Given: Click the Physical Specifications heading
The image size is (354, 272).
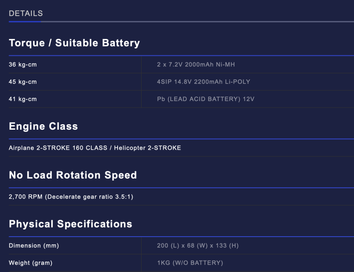Looking at the screenshot, I should pos(70,224).
